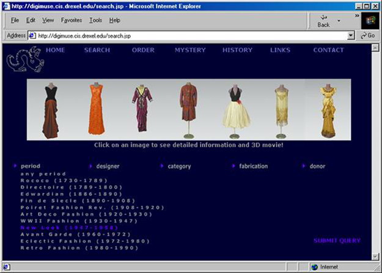This screenshot has width=382, height=273.
Task: Choose Directoire (1789-1800) period
Action: pyautogui.click(x=72, y=187)
